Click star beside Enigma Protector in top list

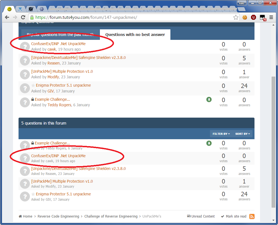[33, 86]
